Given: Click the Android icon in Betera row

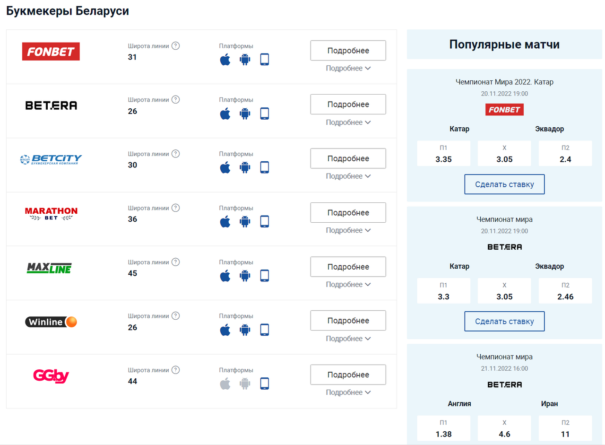Looking at the screenshot, I should tap(244, 113).
